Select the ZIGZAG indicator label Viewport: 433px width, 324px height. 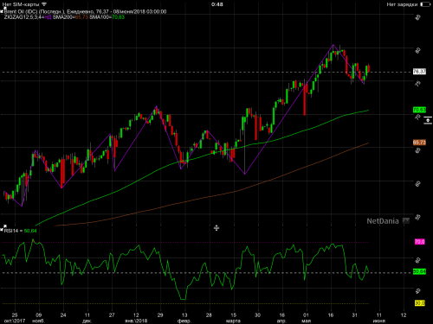click(28, 17)
